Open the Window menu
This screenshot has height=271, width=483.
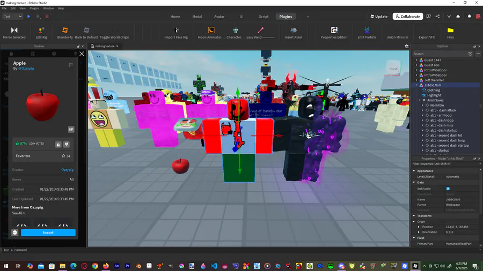coord(48,8)
